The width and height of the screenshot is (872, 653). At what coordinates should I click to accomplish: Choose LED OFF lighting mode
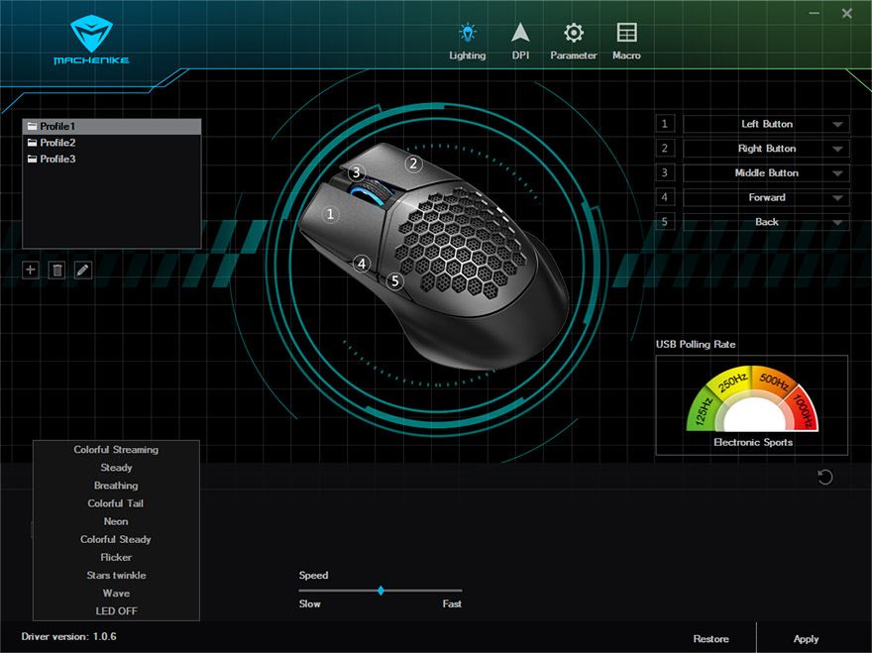[x=116, y=610]
